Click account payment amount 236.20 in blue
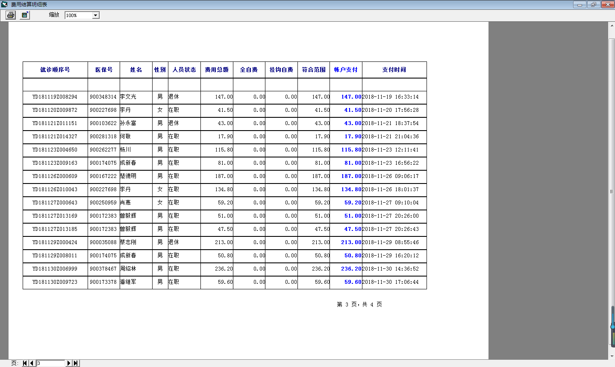This screenshot has width=615, height=367. point(351,269)
